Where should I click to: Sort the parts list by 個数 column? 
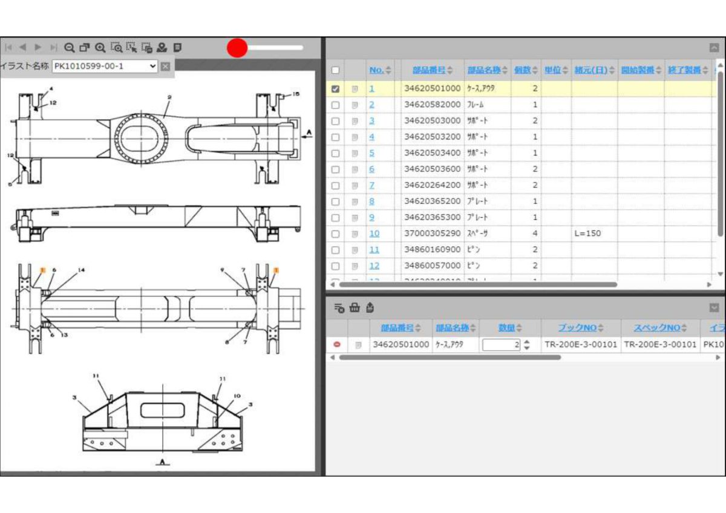pyautogui.click(x=526, y=70)
